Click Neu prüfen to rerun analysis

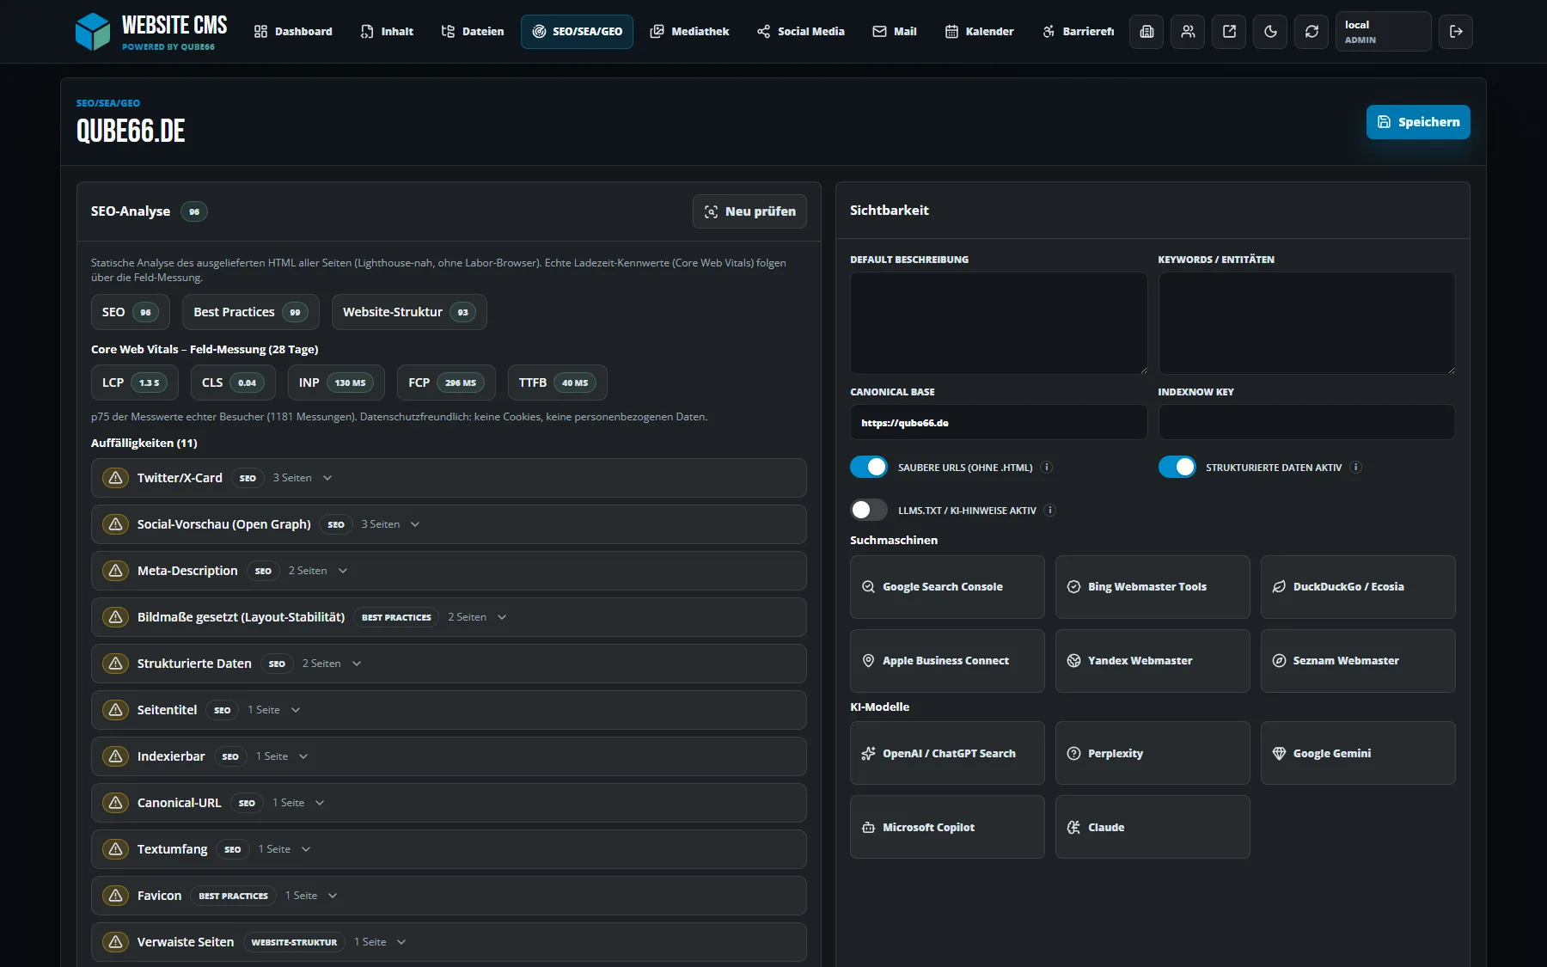point(749,211)
